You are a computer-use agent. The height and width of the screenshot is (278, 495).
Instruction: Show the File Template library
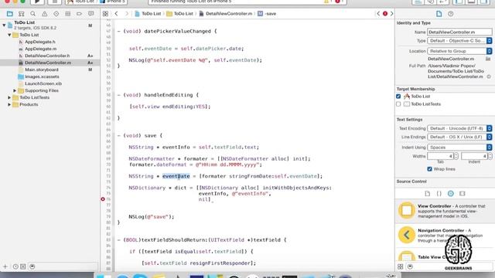pos(428,194)
